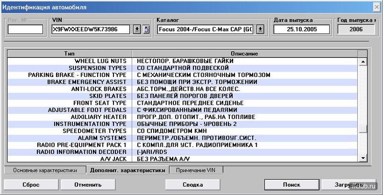Switch to Основные характеристики tab
The width and height of the screenshot is (383, 195).
pos(45,170)
